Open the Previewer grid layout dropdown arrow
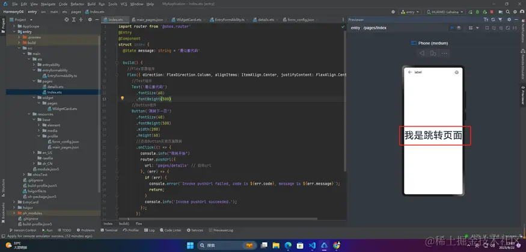This screenshot has height=252, width=526. (477, 28)
